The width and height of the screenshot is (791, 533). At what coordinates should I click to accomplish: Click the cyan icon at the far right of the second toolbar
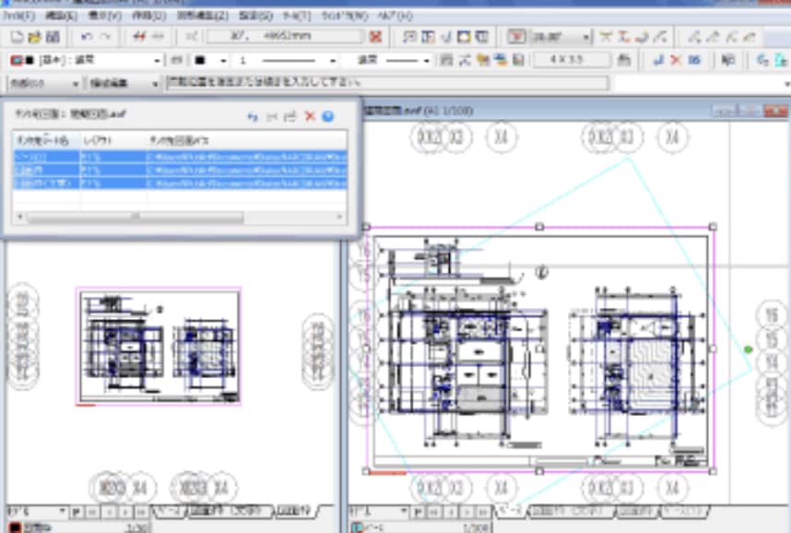[x=781, y=60]
